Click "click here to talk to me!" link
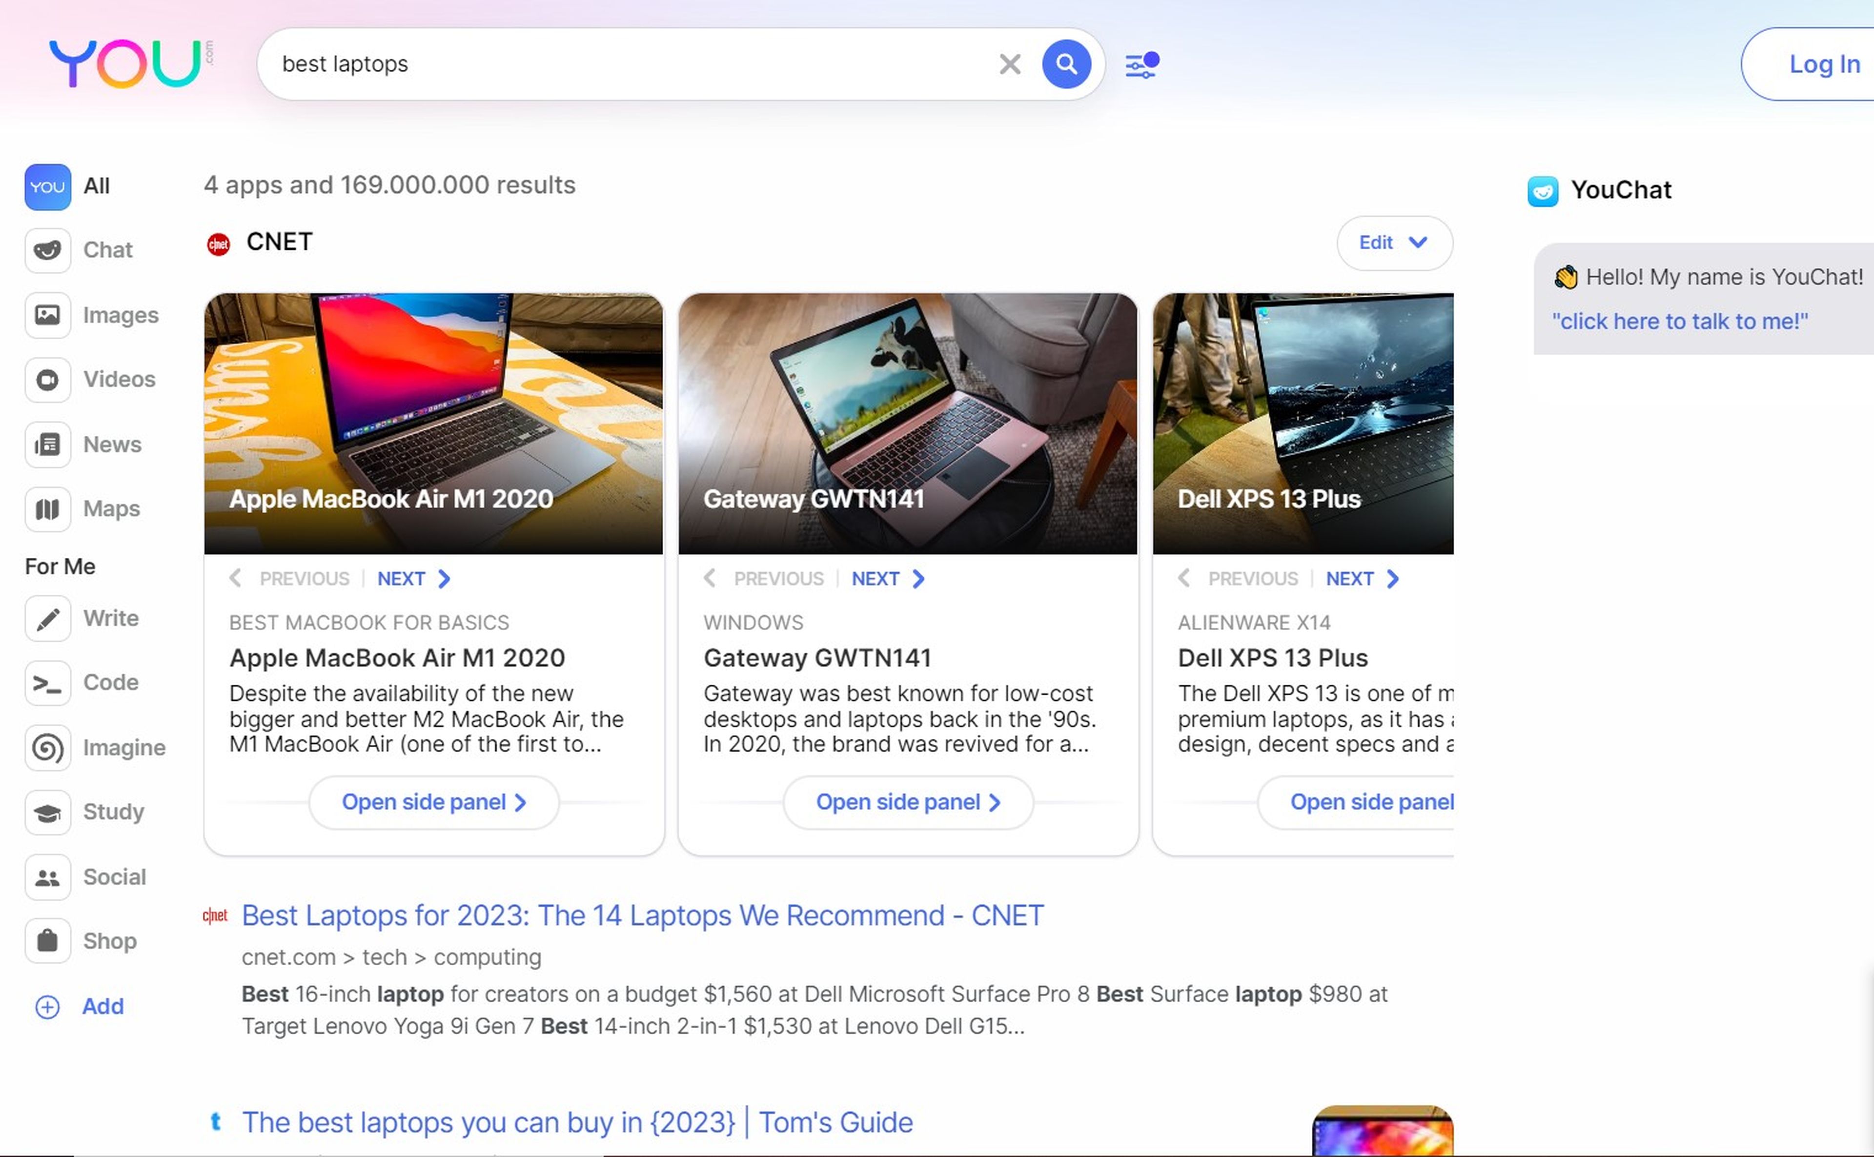This screenshot has width=1874, height=1157. click(1680, 322)
